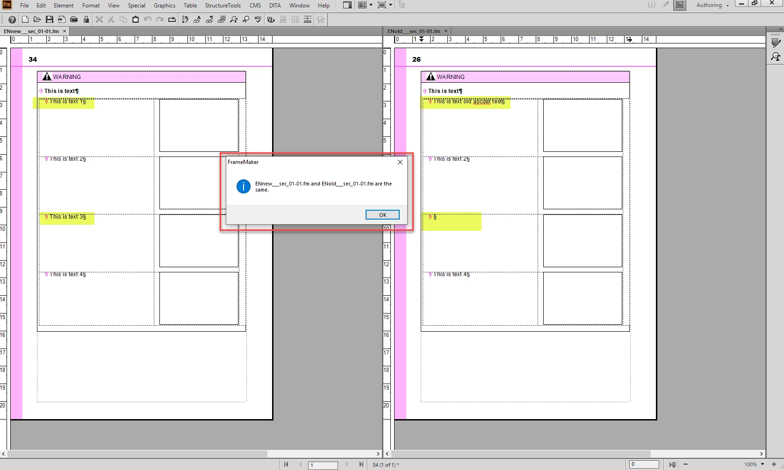Open the DITA menu
The width and height of the screenshot is (784, 470).
(275, 6)
